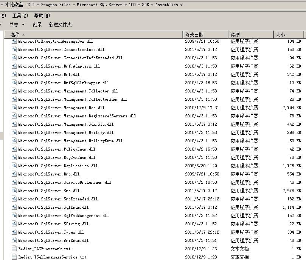Viewport: 306px width, 260px height.
Task: Click the Management.Collector.dll file icon
Action: point(14,91)
